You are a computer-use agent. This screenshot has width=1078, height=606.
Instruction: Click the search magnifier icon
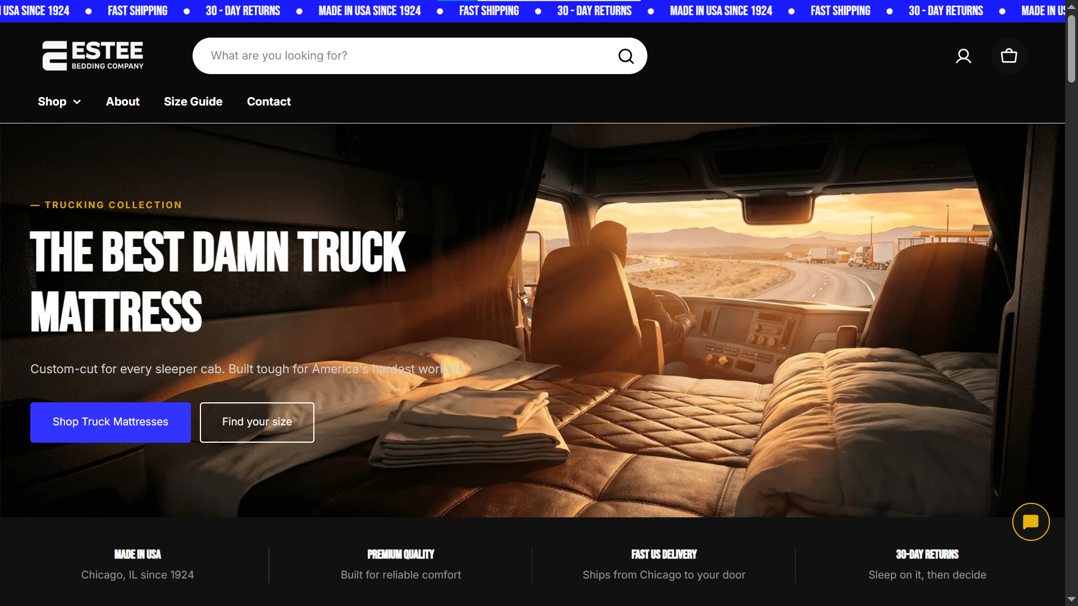coord(626,56)
